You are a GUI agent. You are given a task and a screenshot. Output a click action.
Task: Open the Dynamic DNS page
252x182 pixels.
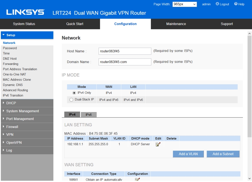[x=13, y=85]
